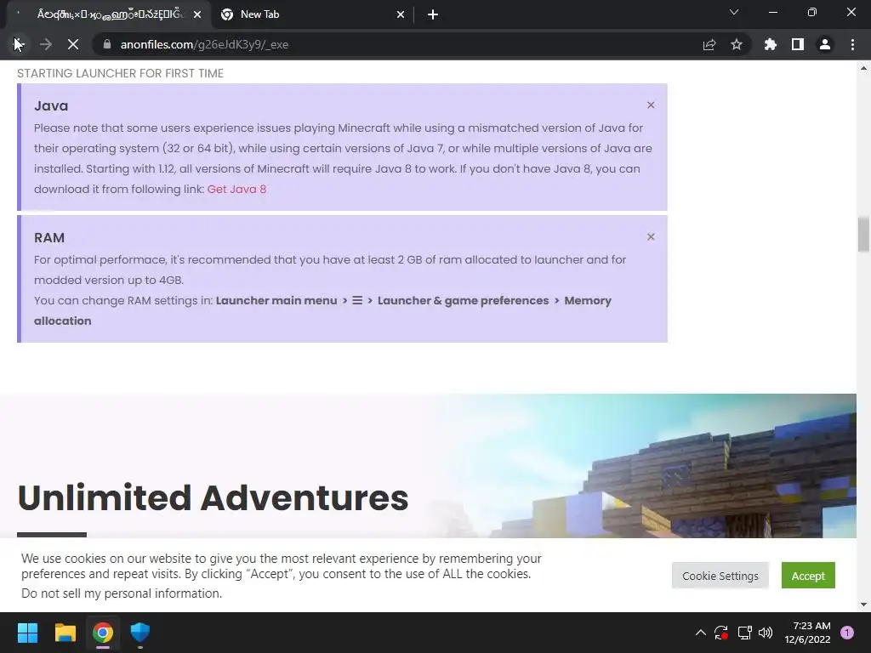Open the side panel icon
Screen dimensions: 871x653
click(798, 44)
